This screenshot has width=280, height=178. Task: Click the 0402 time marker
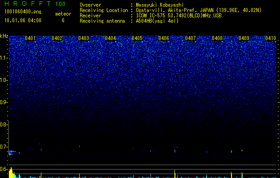pos(57,38)
